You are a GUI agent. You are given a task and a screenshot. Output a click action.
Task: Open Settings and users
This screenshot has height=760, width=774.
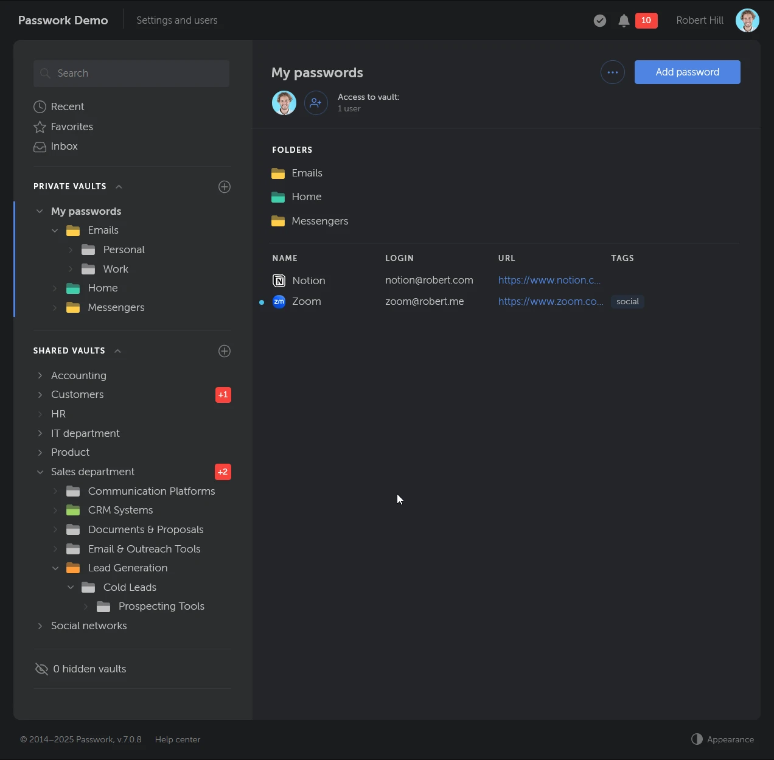177,20
